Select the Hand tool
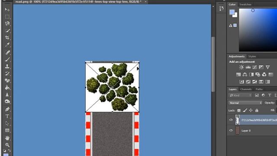 7,138
